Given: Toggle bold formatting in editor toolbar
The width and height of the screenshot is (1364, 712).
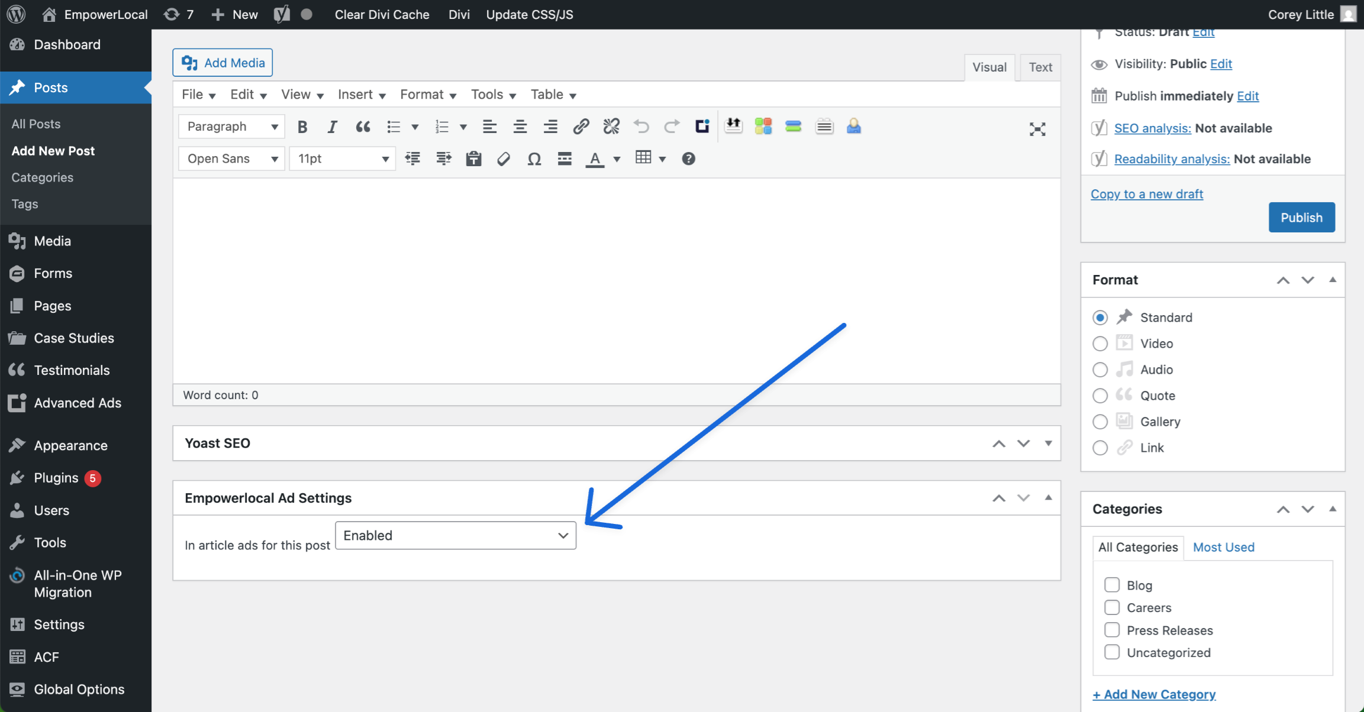Looking at the screenshot, I should point(302,127).
